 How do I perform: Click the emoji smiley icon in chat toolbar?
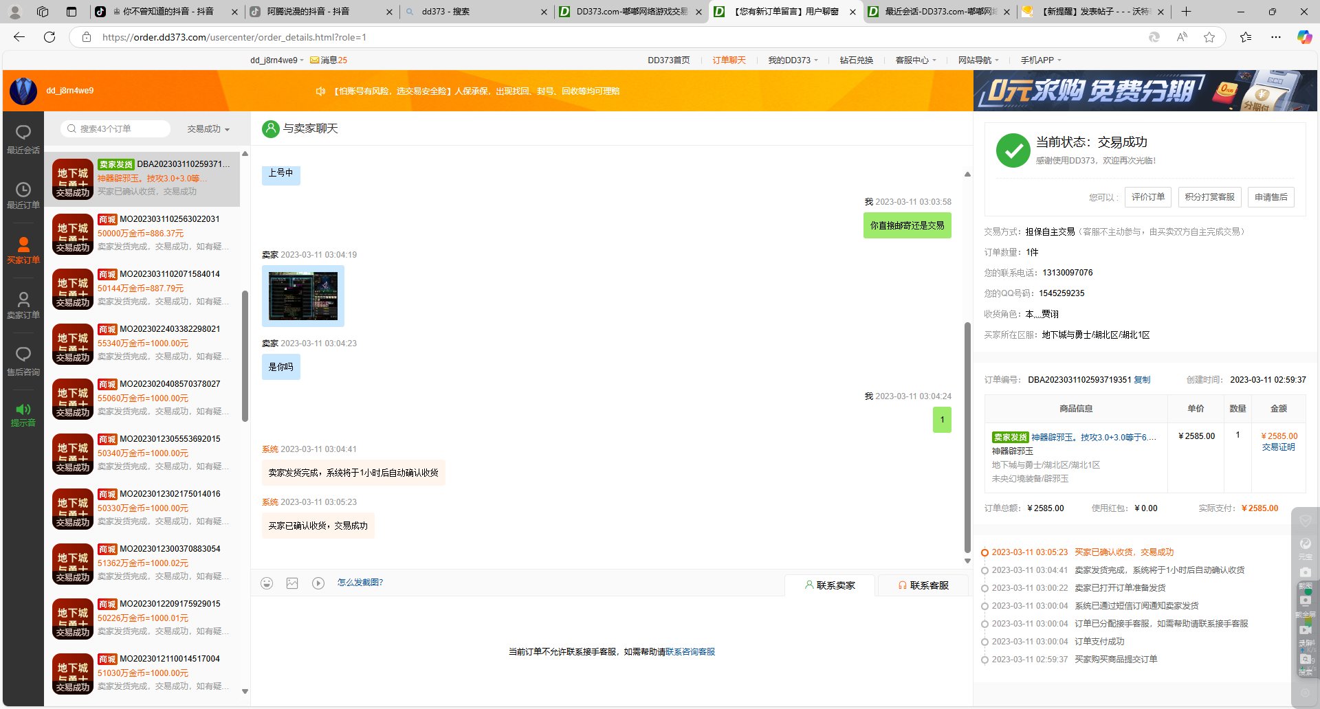pyautogui.click(x=267, y=583)
